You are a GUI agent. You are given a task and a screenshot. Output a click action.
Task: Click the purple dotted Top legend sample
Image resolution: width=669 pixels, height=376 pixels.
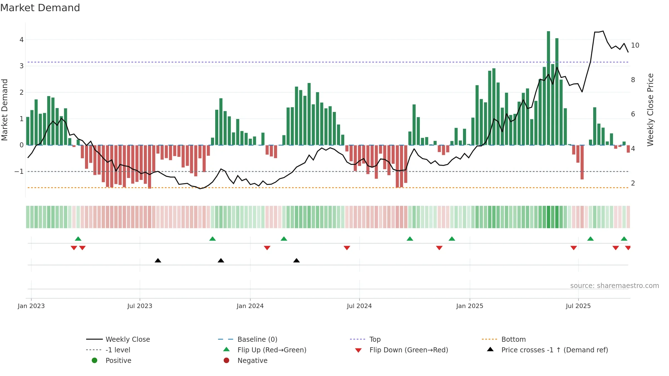point(358,339)
